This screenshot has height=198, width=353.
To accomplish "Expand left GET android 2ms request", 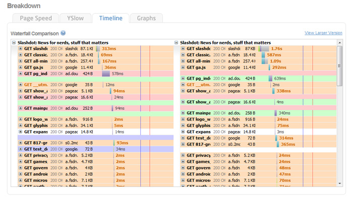I will tap(21, 174).
